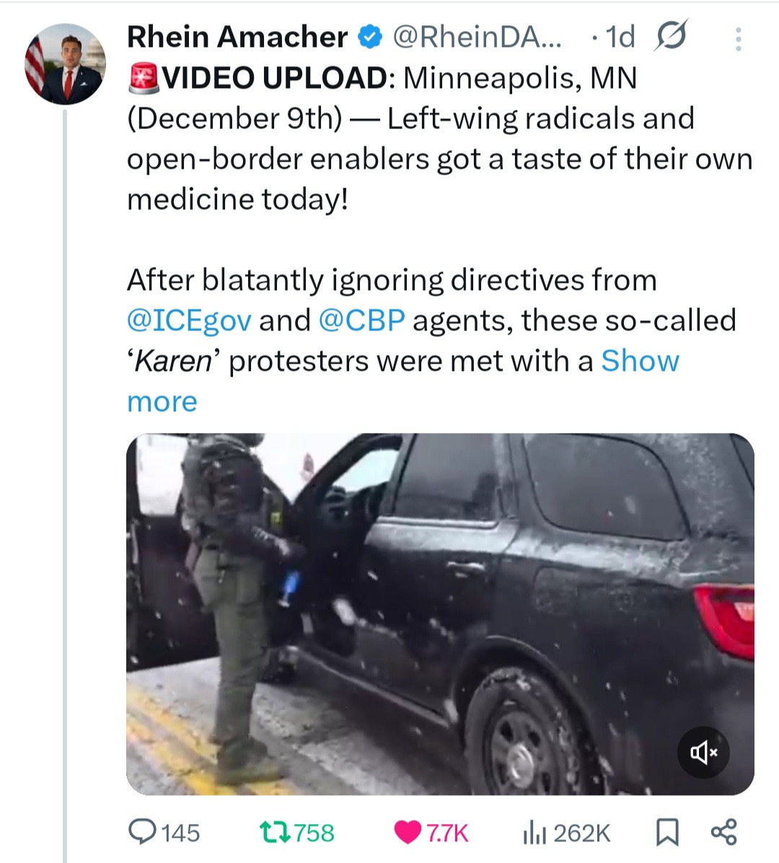Open the @ICEgov mention

pos(189,320)
